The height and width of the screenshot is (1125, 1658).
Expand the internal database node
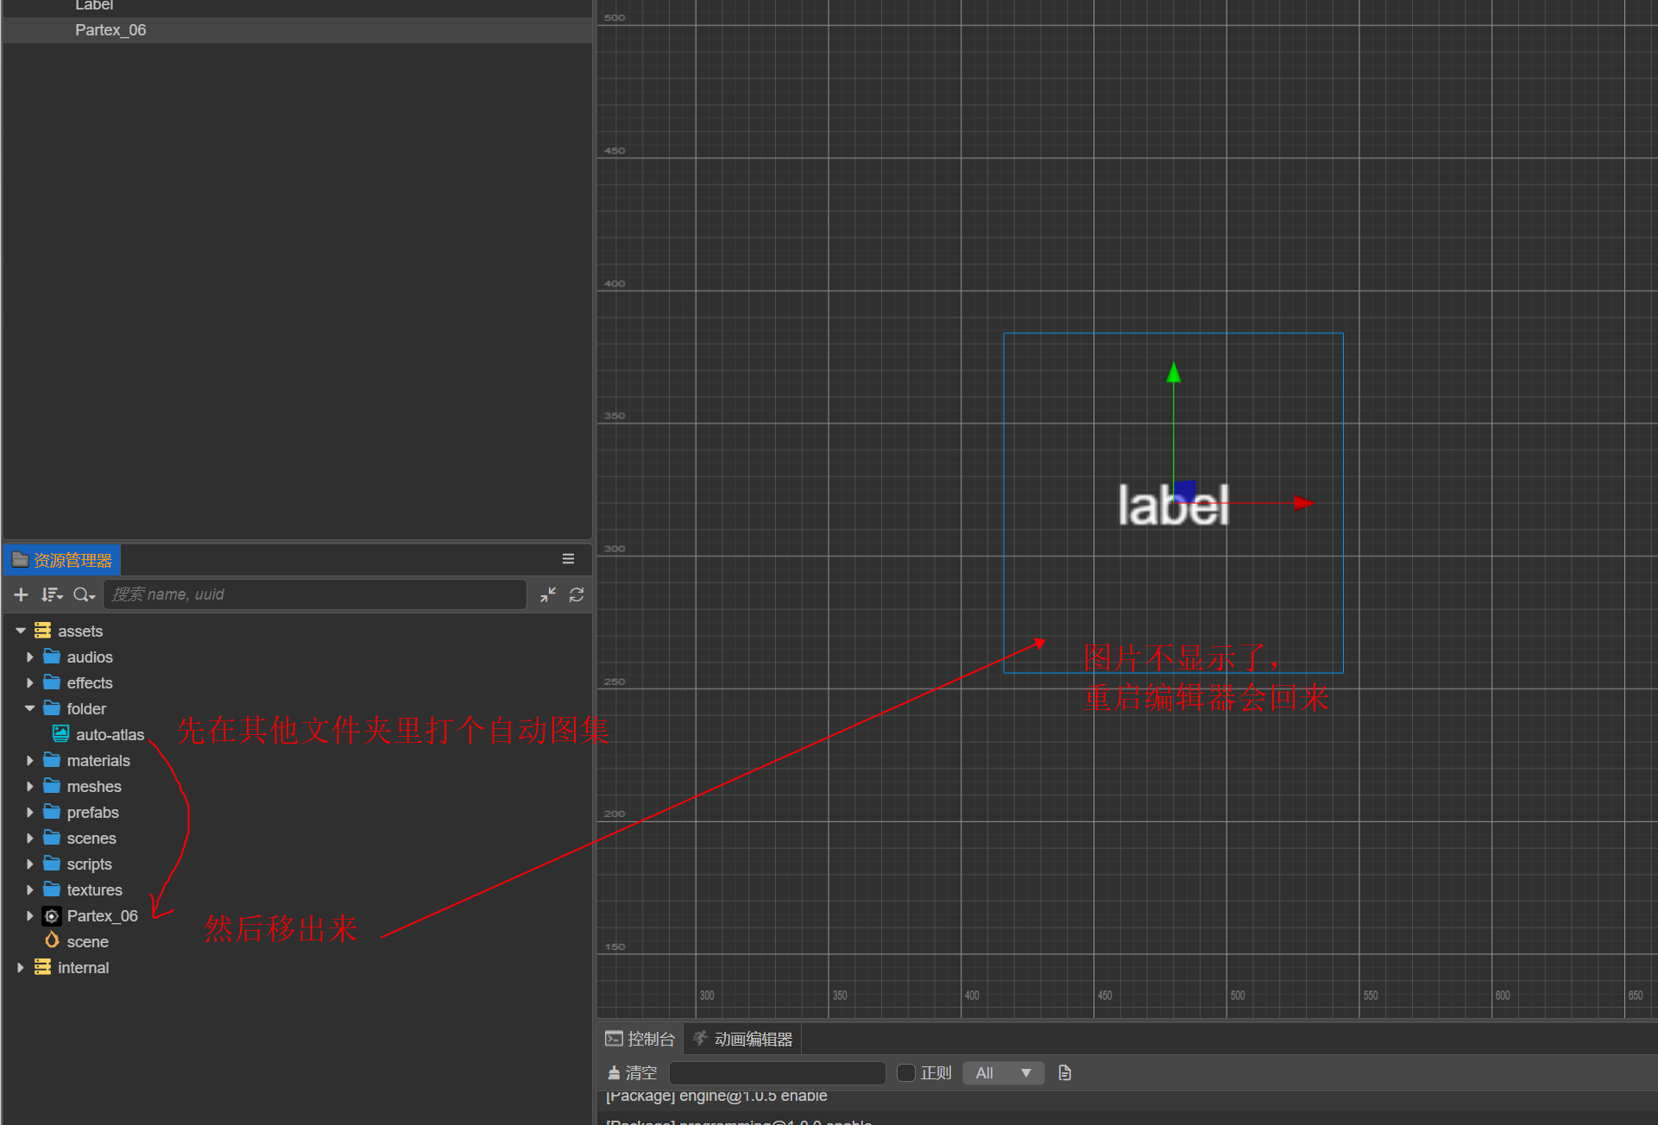point(21,968)
